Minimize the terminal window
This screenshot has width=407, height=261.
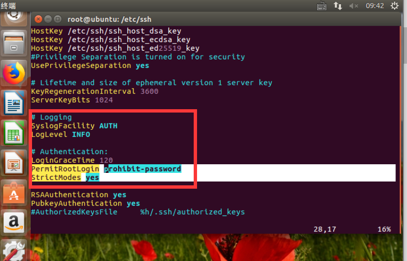click(48, 19)
